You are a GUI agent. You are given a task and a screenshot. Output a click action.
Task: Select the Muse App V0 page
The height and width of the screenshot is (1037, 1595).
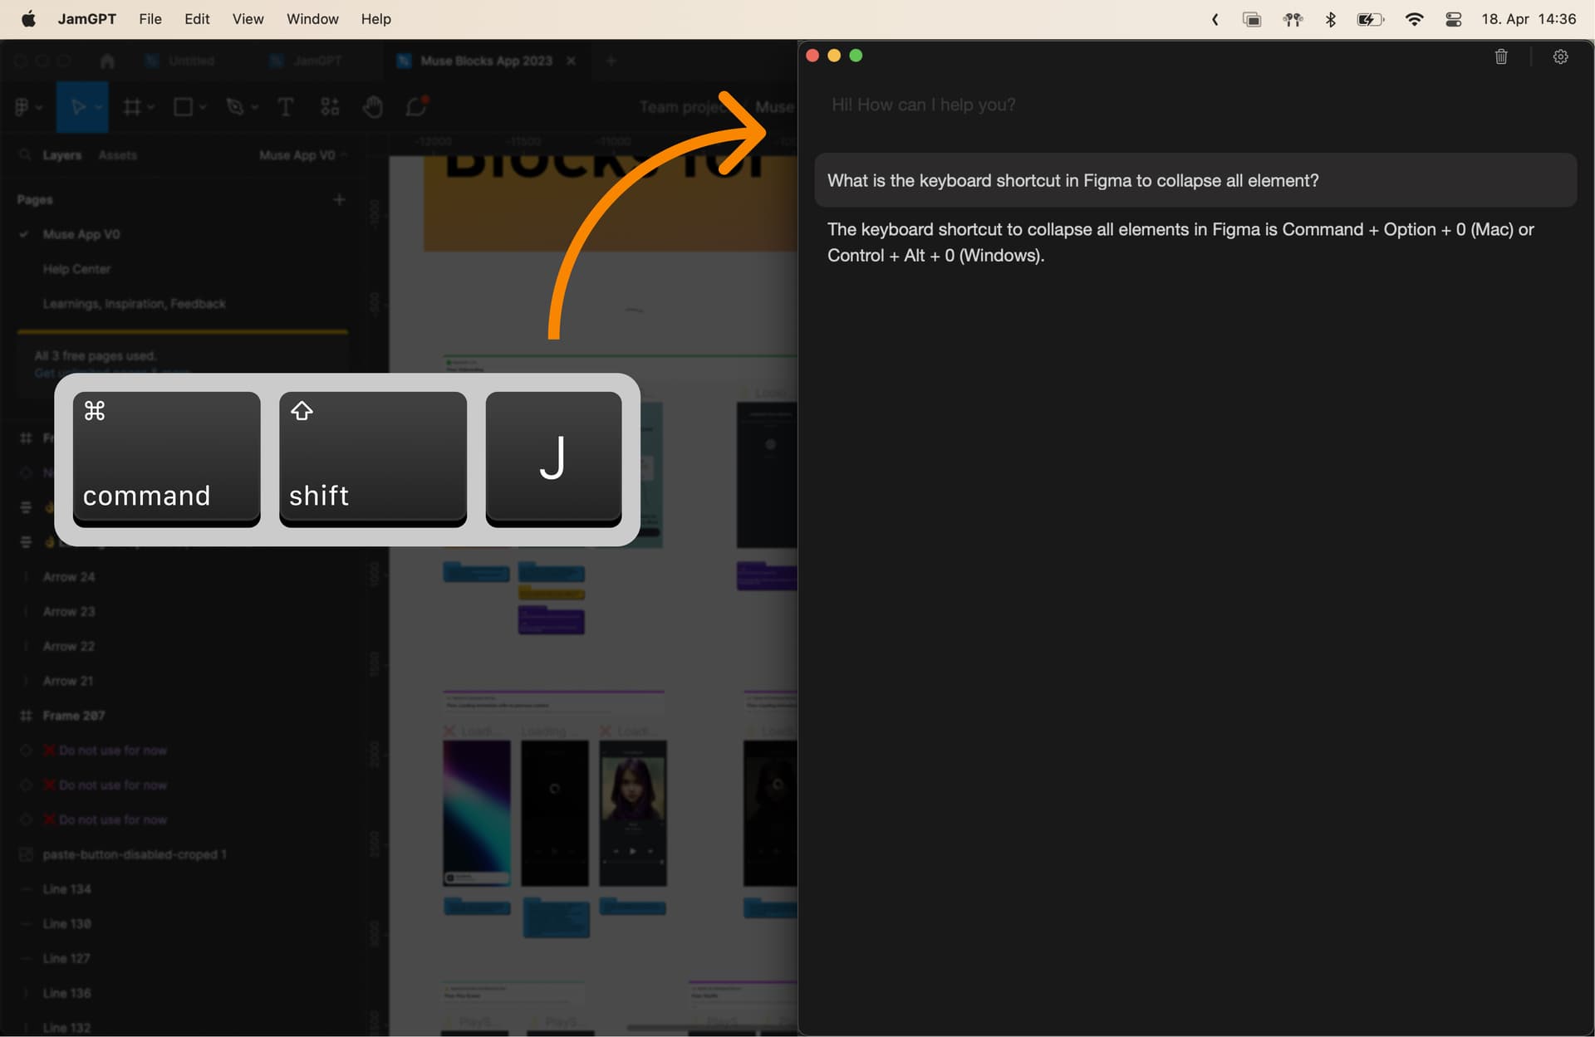(x=81, y=234)
